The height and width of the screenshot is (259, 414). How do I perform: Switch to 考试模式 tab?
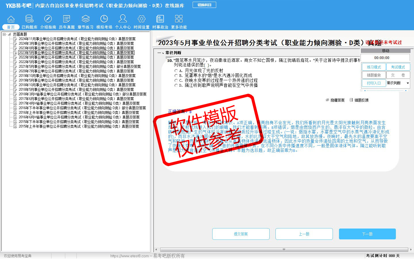click(x=398, y=67)
